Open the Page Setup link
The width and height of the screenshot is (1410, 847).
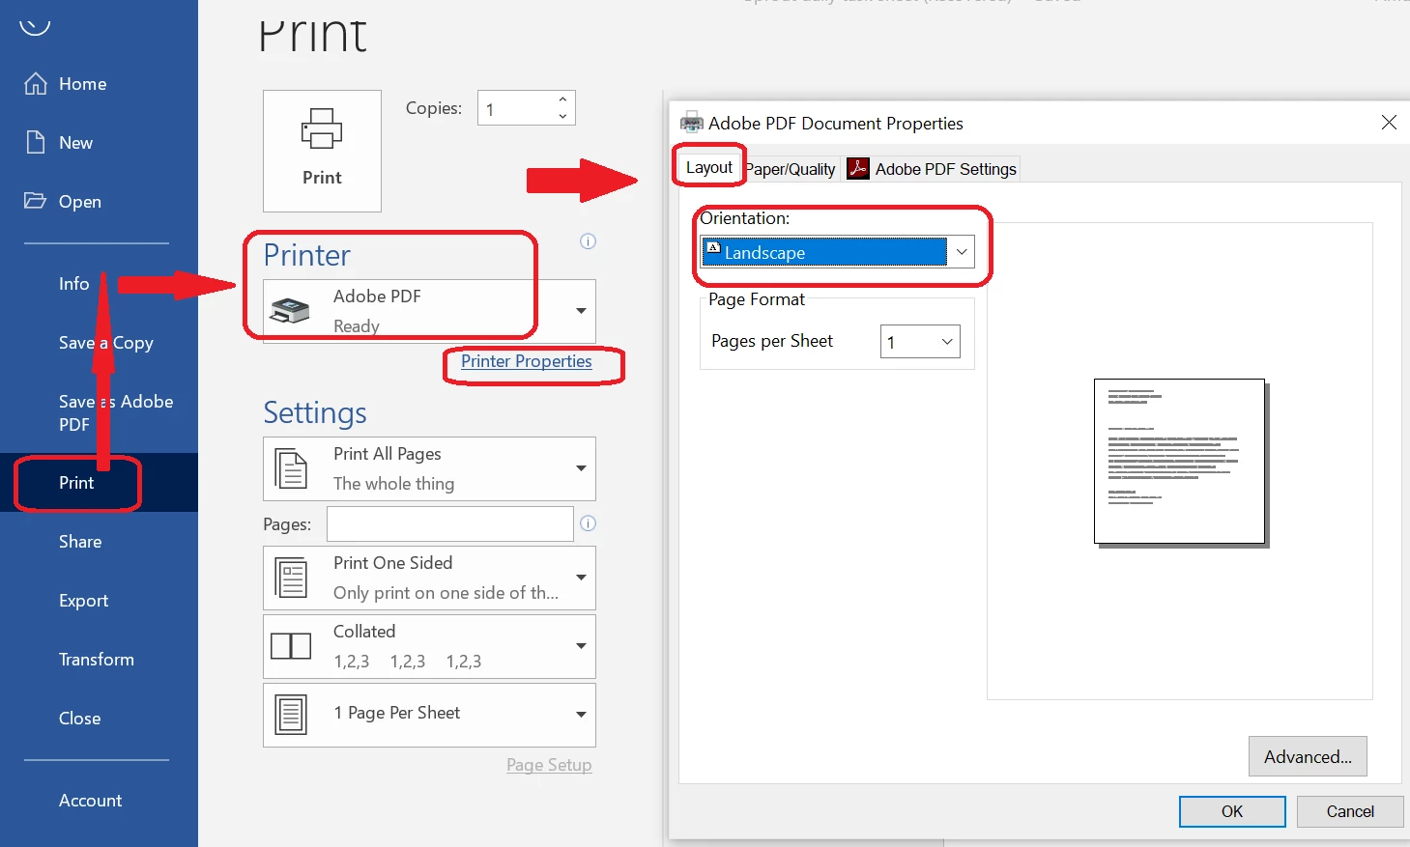pyautogui.click(x=549, y=765)
